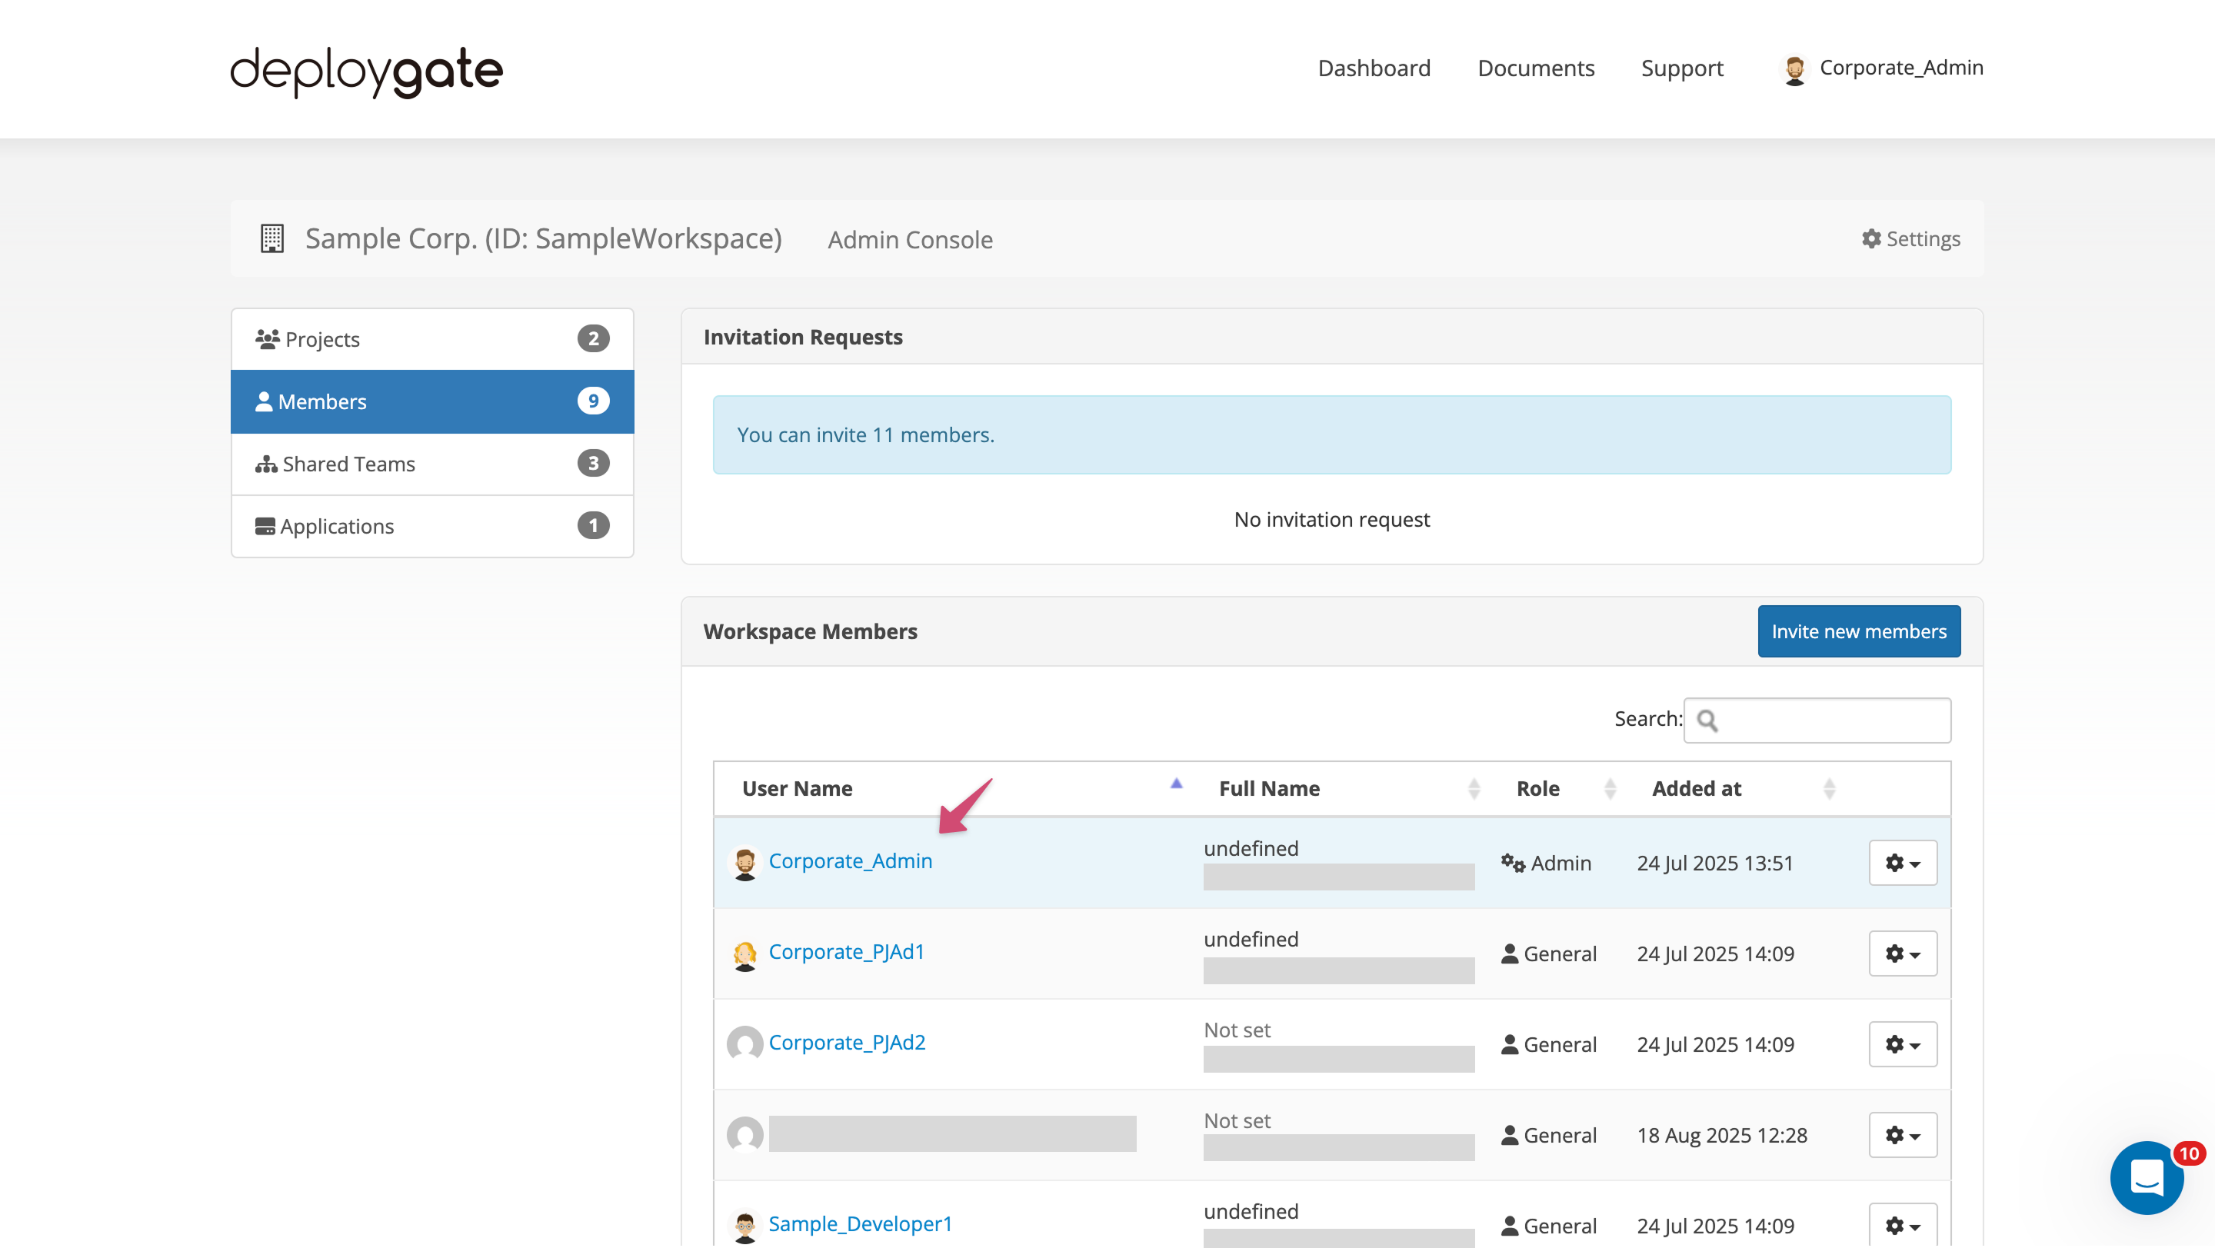Viewport: 2215px width, 1248px height.
Task: Open the Admin Console link
Action: (x=910, y=239)
